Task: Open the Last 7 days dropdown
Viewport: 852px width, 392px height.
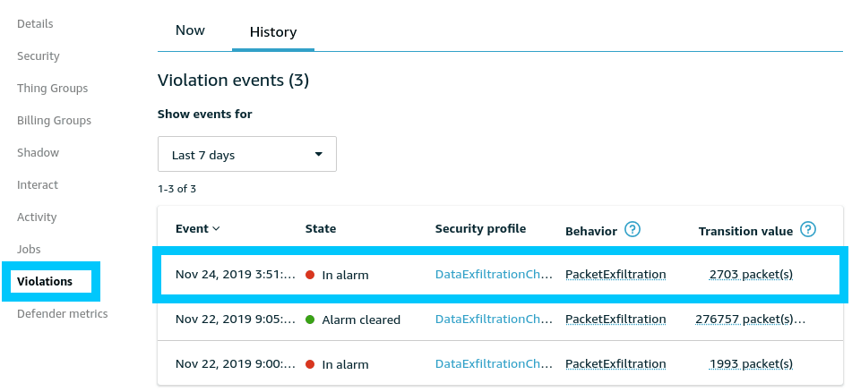Action: (x=246, y=154)
